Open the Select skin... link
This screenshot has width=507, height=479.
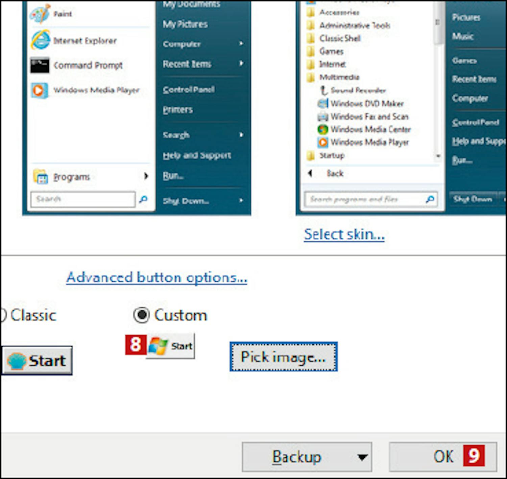[344, 234]
